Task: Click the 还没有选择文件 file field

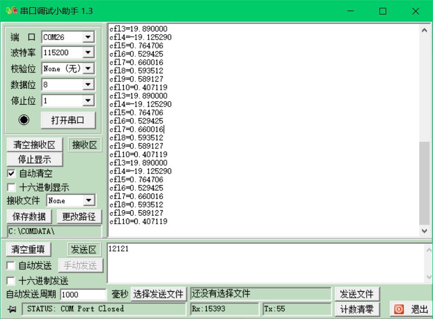Action: click(261, 293)
